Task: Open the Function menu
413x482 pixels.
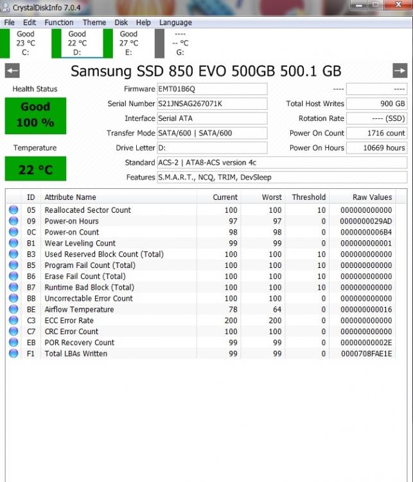Action: pyautogui.click(x=58, y=22)
